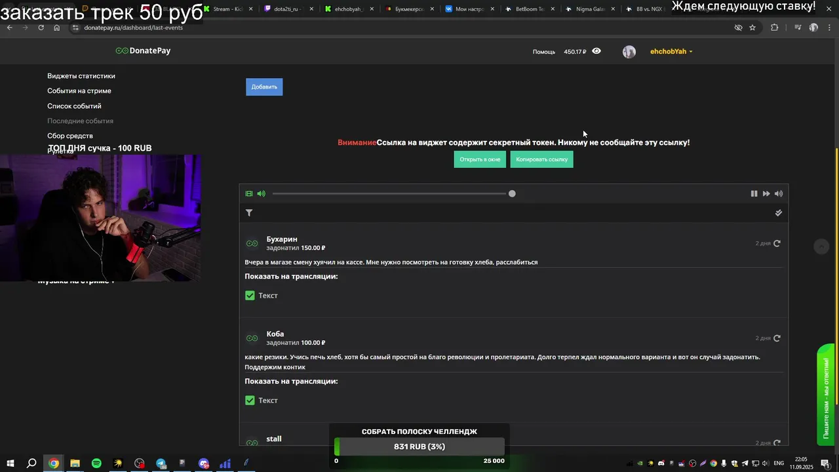The image size is (839, 472).
Task: Switch to the dota2ti_ru Twitch tab
Action: click(x=288, y=9)
